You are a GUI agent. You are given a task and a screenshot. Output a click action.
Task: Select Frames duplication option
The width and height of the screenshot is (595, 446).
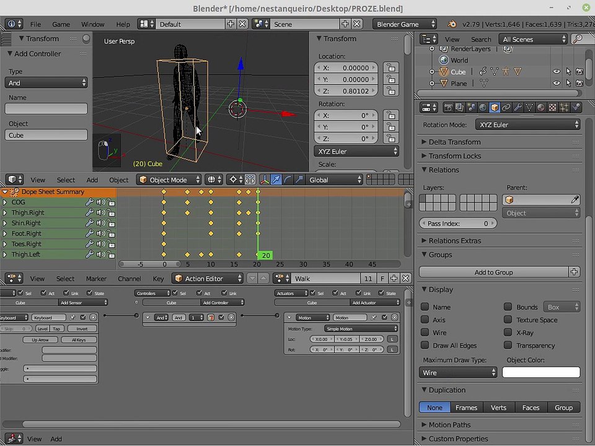(x=466, y=408)
